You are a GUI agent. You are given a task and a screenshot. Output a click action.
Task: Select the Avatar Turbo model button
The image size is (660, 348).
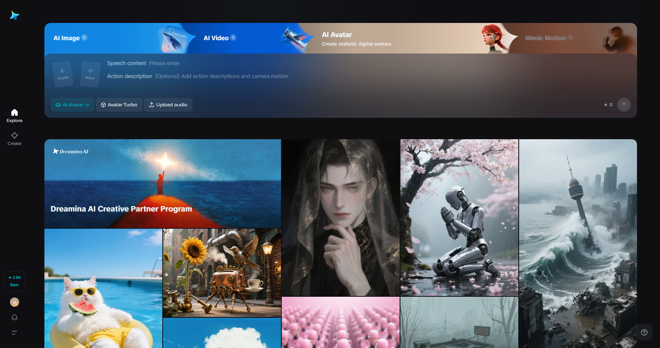(x=119, y=105)
